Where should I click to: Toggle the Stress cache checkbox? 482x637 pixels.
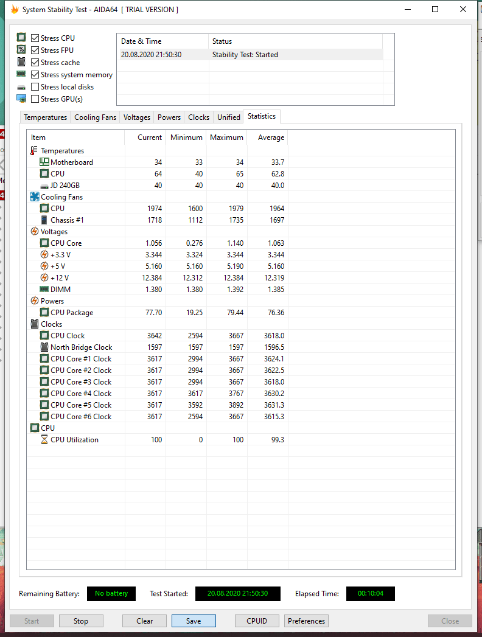[35, 63]
